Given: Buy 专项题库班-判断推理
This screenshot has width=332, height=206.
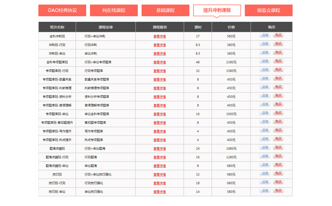Looking at the screenshot, I should [x=278, y=87].
